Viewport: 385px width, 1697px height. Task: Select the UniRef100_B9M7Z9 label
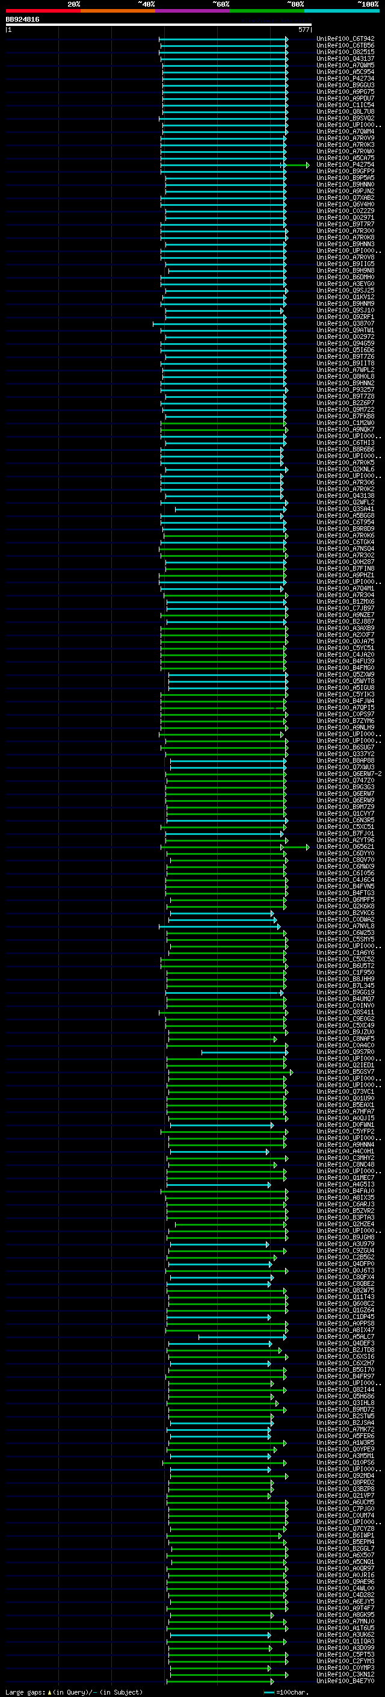(x=345, y=807)
